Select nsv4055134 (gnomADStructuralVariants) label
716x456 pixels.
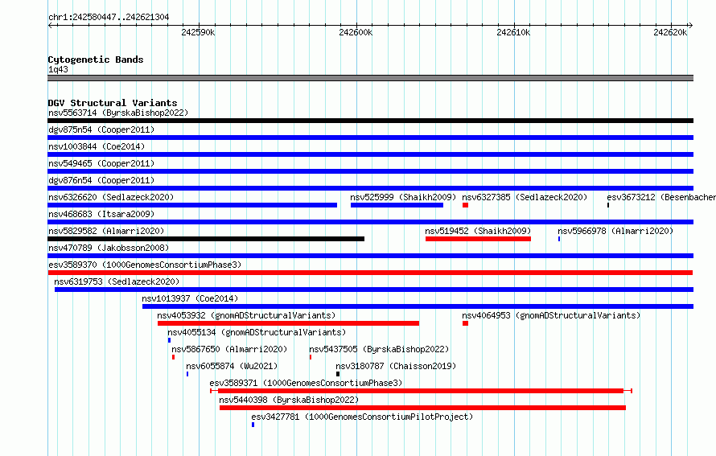click(x=257, y=332)
